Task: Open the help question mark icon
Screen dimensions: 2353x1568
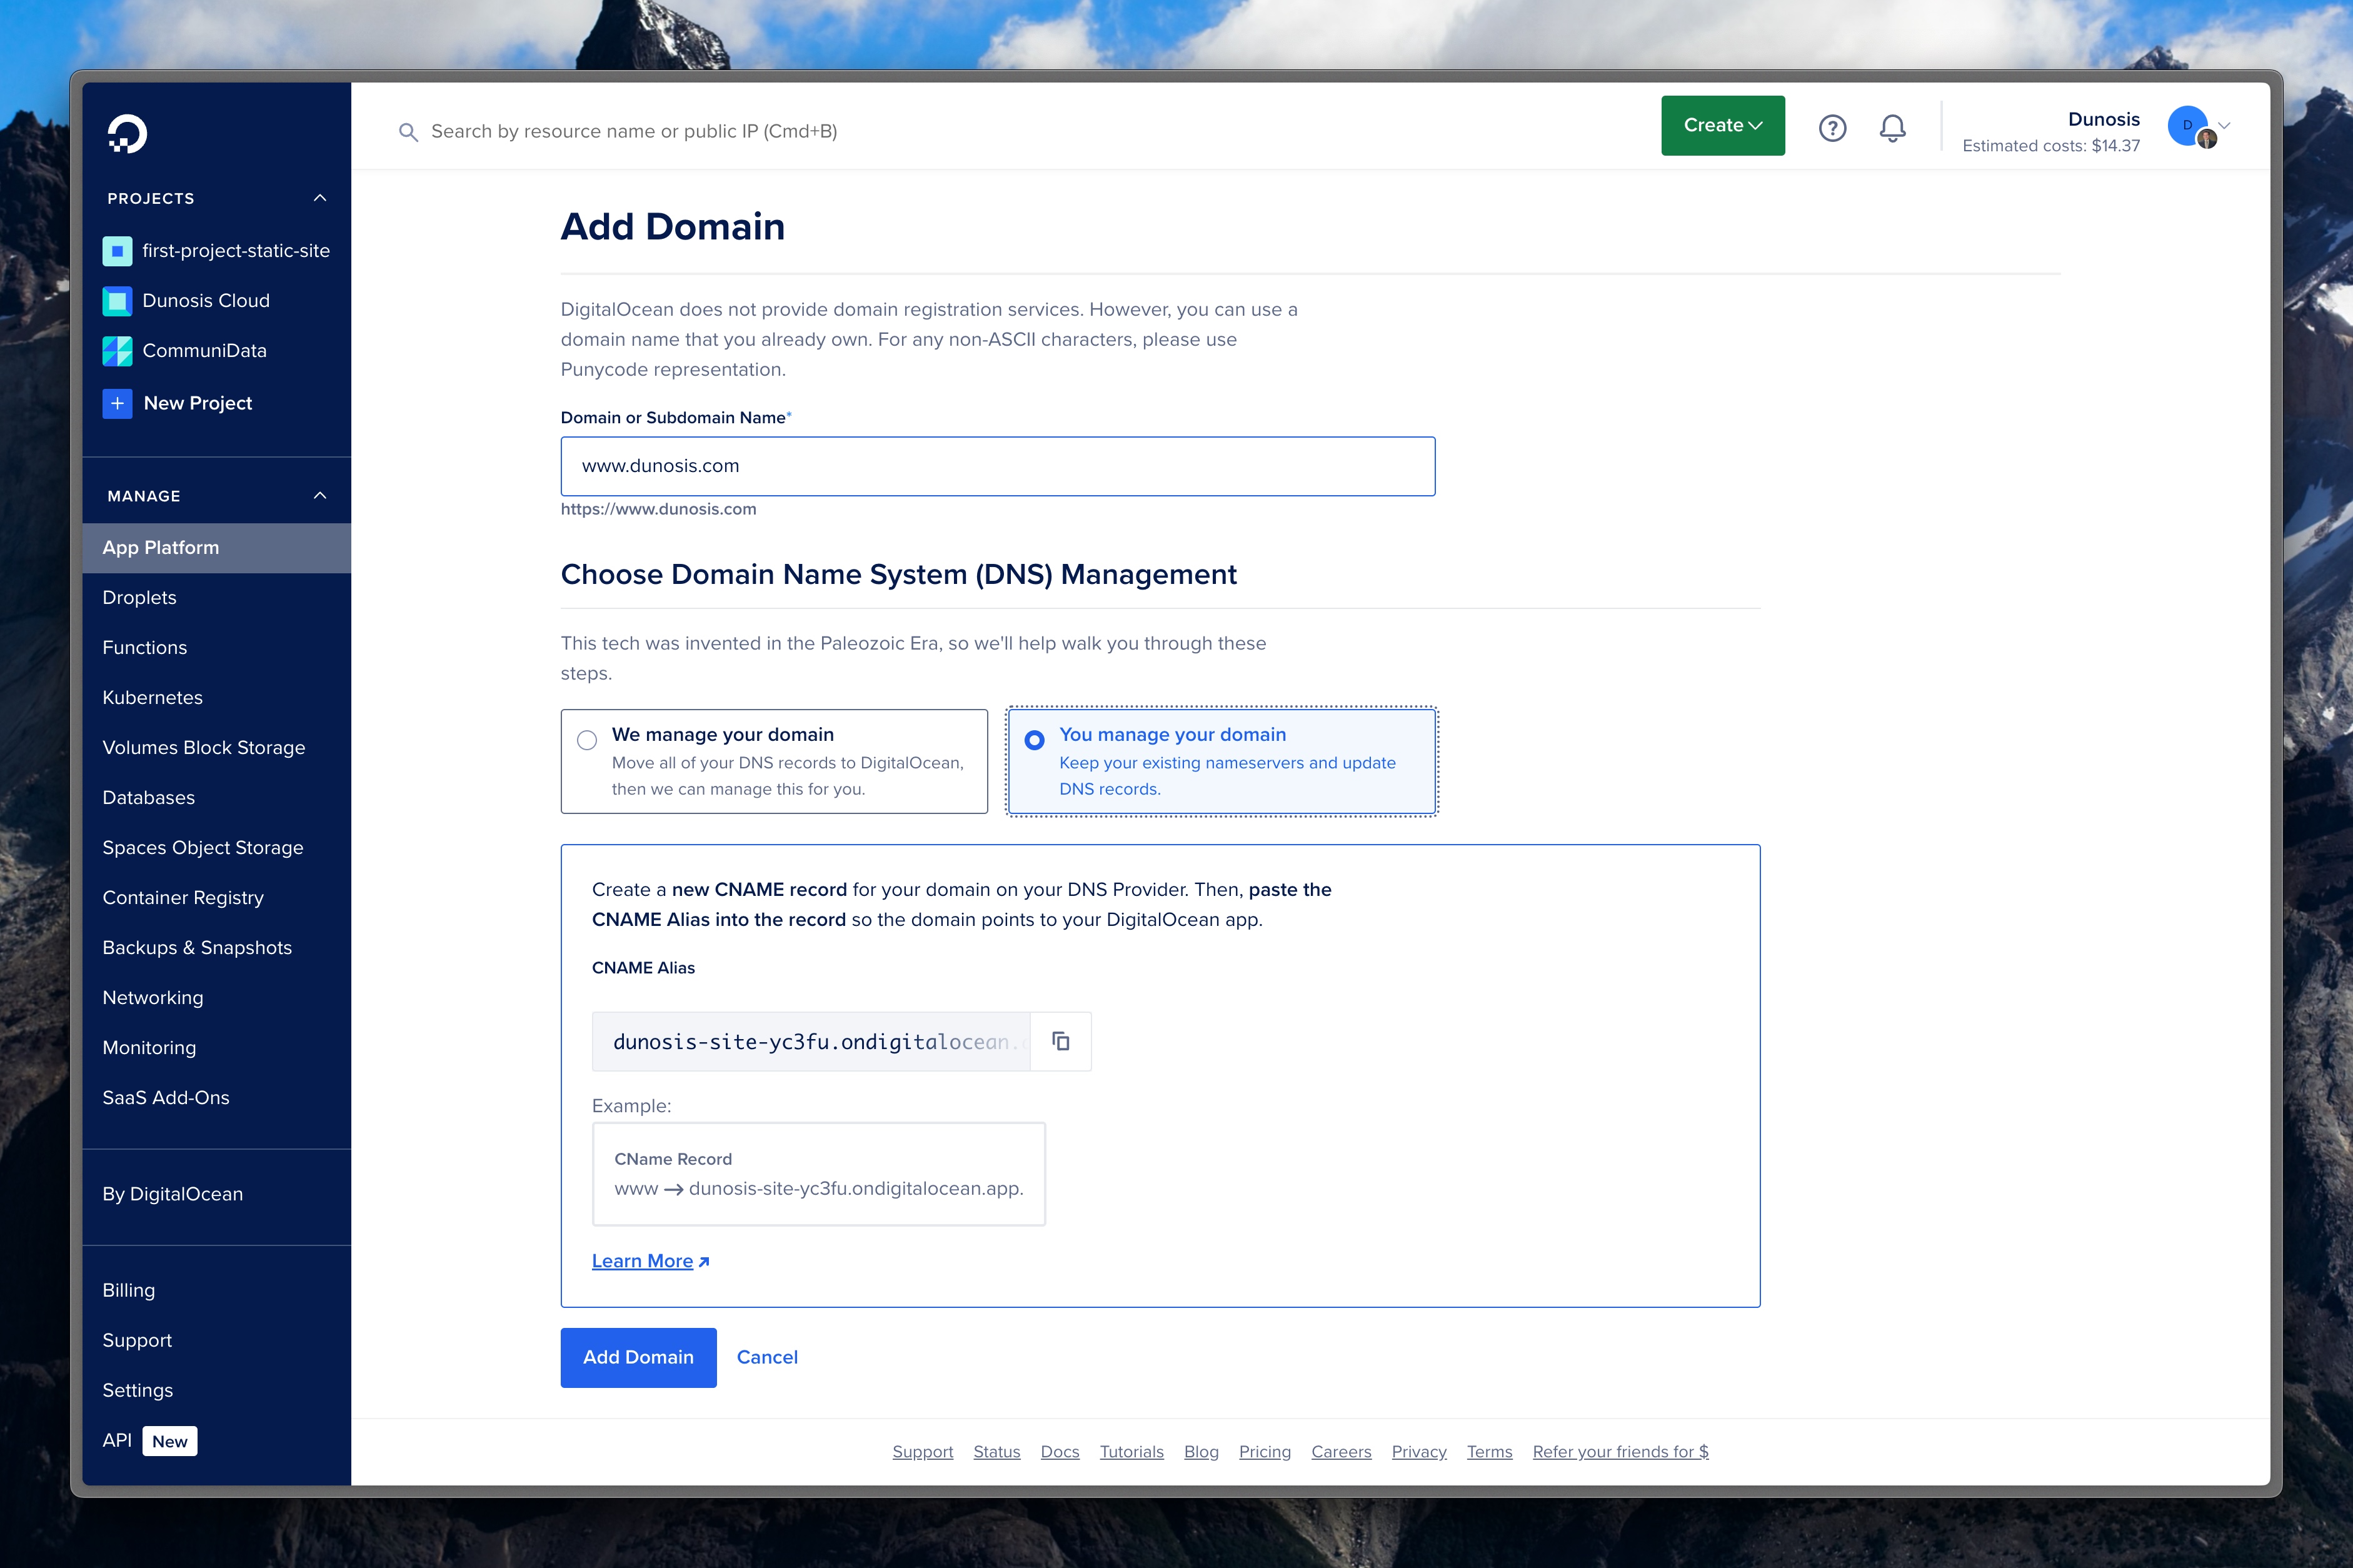Action: tap(1831, 128)
